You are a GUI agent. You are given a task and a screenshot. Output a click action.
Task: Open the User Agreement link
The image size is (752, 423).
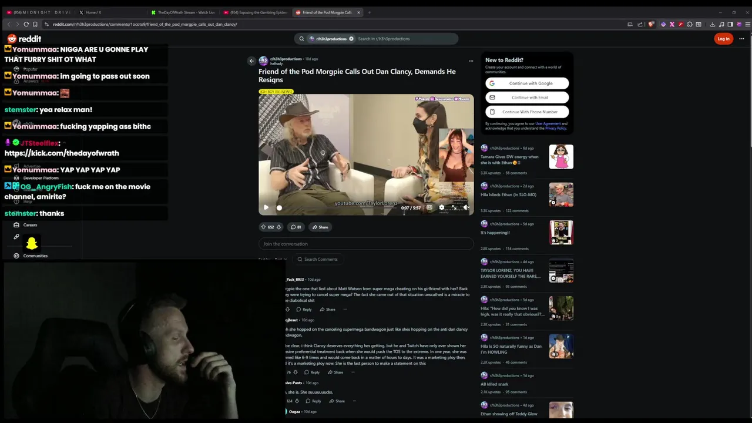548,123
